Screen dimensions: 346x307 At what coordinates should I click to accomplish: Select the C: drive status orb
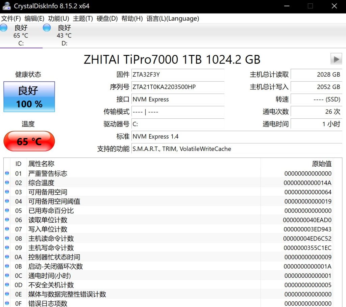[4, 28]
